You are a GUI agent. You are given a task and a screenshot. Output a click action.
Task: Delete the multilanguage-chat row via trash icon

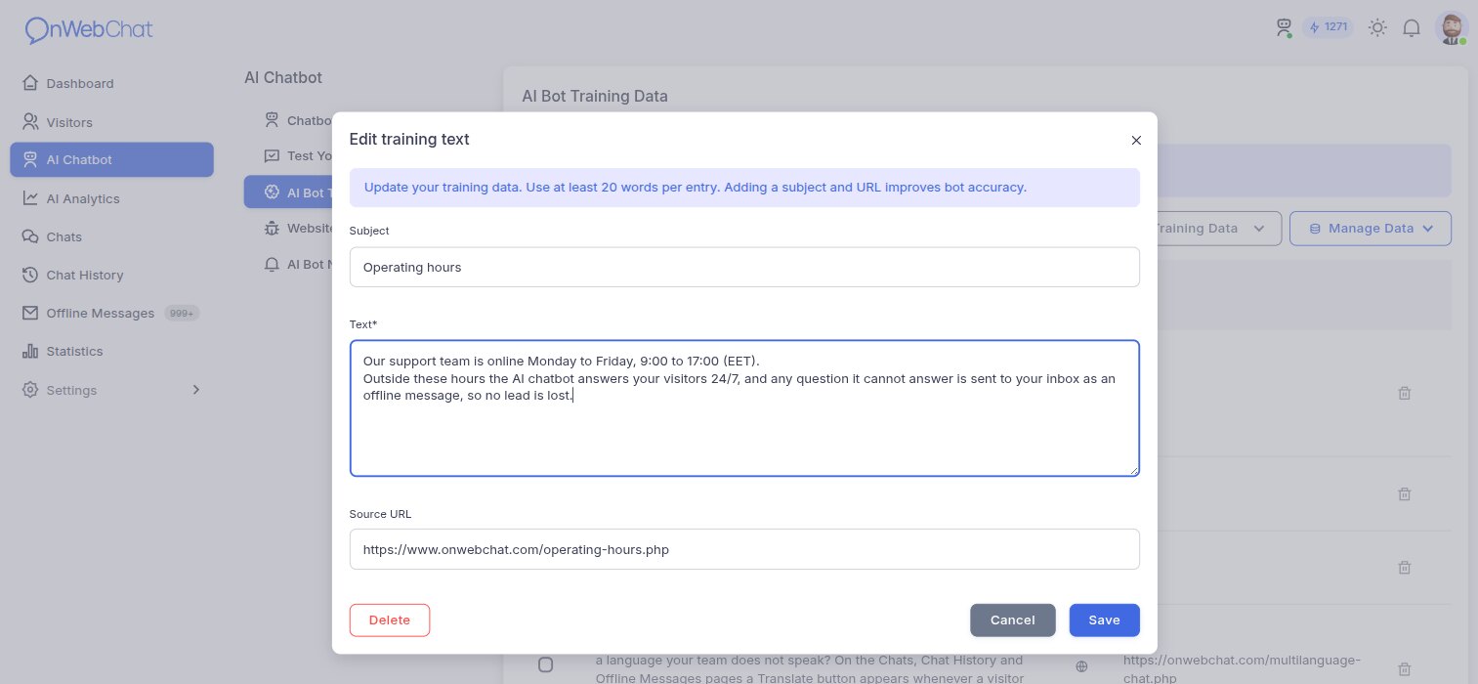[x=1405, y=669]
